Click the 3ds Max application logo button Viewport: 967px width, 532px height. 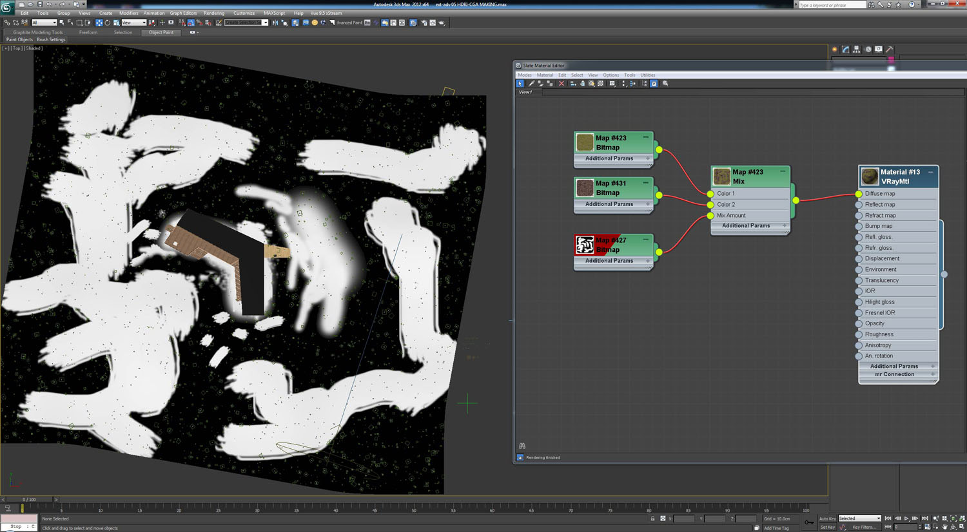(x=7, y=7)
